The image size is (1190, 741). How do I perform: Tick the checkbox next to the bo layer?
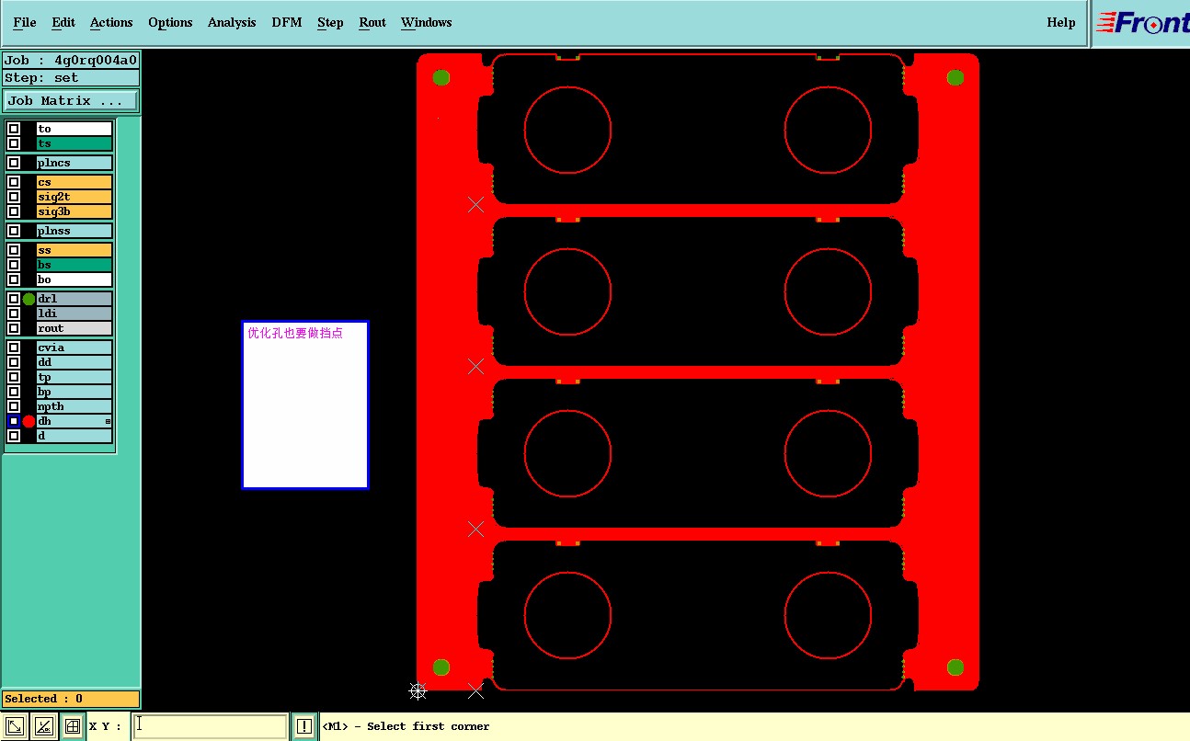click(x=14, y=279)
